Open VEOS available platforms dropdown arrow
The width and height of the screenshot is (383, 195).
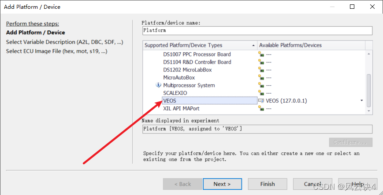tap(362, 101)
